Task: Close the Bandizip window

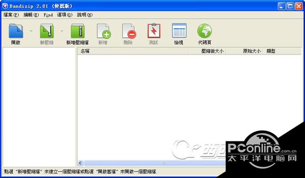Action: tap(299, 6)
